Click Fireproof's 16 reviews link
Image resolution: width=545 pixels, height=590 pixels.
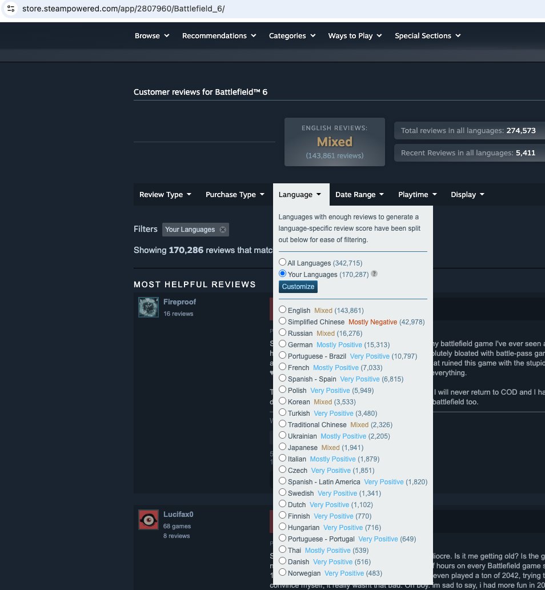(x=178, y=314)
